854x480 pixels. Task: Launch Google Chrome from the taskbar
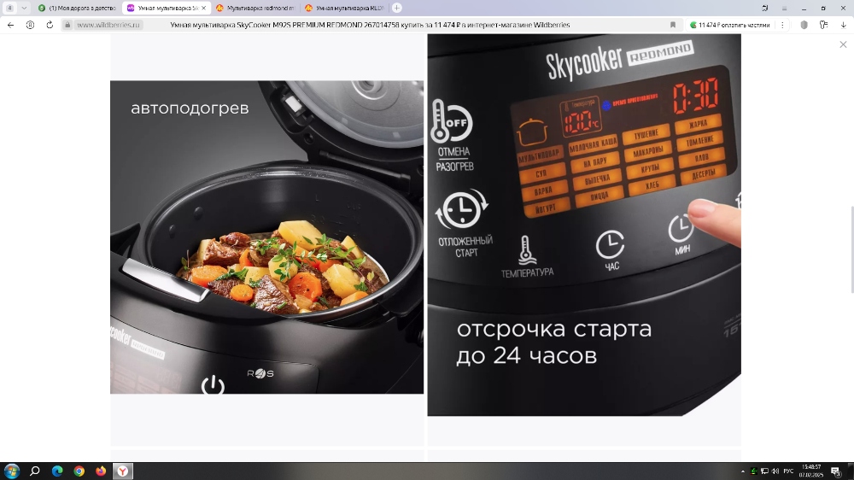79,471
